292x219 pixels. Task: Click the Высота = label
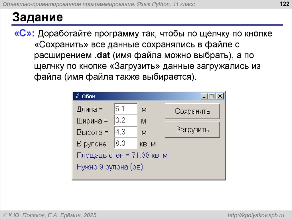pyautogui.click(x=92, y=132)
